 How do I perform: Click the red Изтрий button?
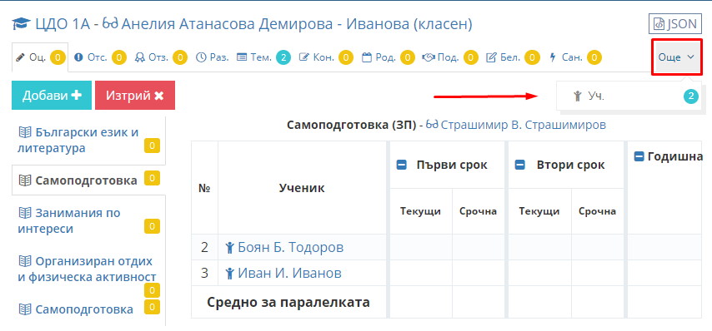[x=135, y=95]
